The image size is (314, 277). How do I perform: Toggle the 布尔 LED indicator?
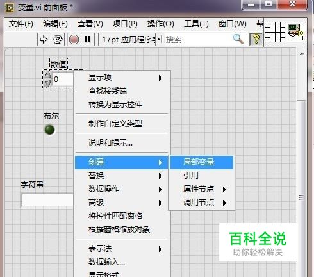(x=49, y=130)
